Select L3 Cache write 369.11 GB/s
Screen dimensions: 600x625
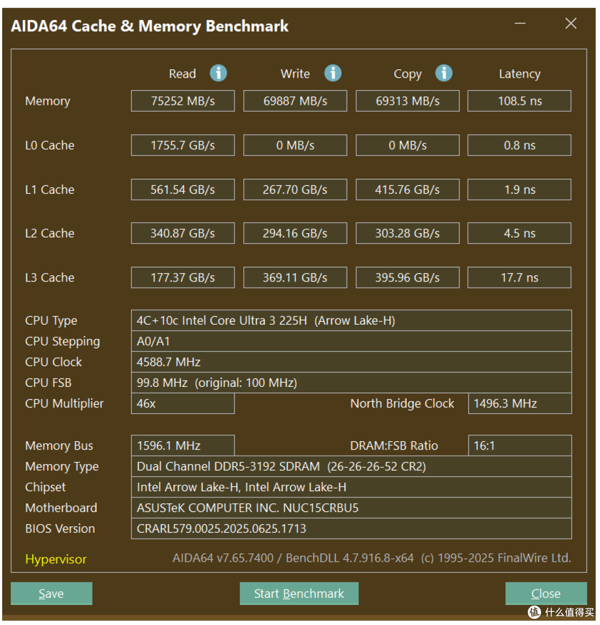pos(295,278)
